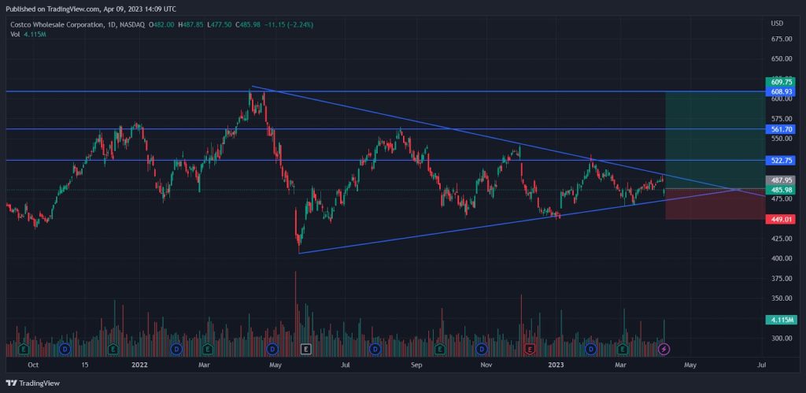Image resolution: width=806 pixels, height=393 pixels.
Task: Click the Oct label on the time axis
Action: (33, 365)
